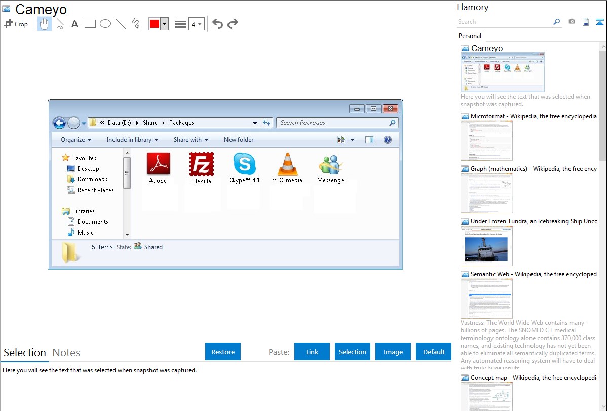Select Libraries in navigation pane

(x=78, y=211)
